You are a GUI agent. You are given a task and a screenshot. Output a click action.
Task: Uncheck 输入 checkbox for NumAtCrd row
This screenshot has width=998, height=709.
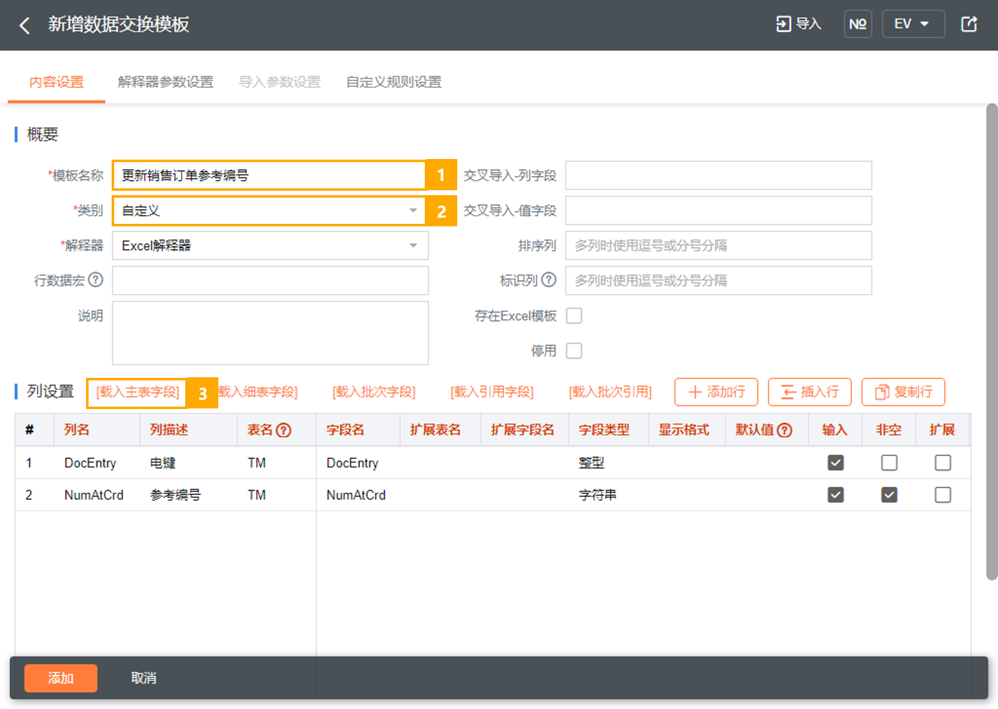pos(836,495)
